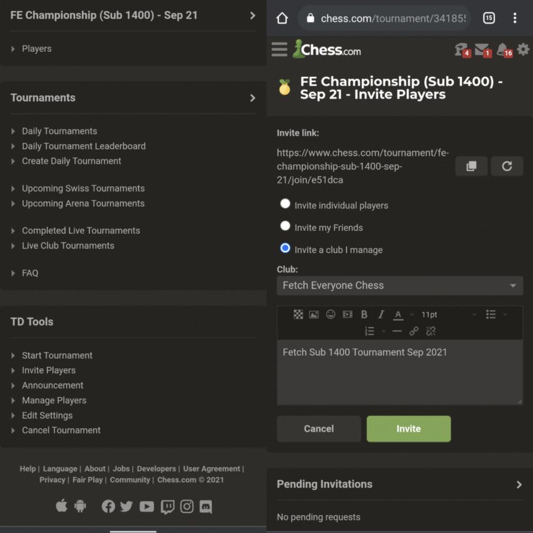
Task: Expand the Pending Invitations section
Action: (519, 484)
